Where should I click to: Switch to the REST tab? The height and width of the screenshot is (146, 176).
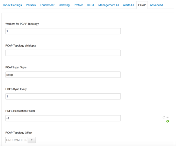[x=91, y=5]
